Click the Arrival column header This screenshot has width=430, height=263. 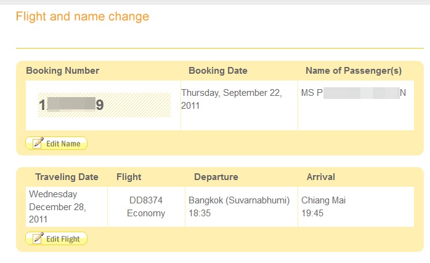click(x=321, y=177)
